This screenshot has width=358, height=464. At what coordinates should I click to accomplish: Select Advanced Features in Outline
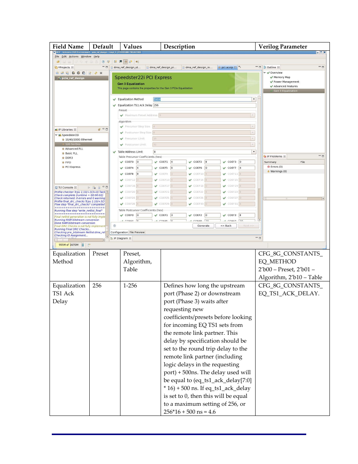point(286,86)
